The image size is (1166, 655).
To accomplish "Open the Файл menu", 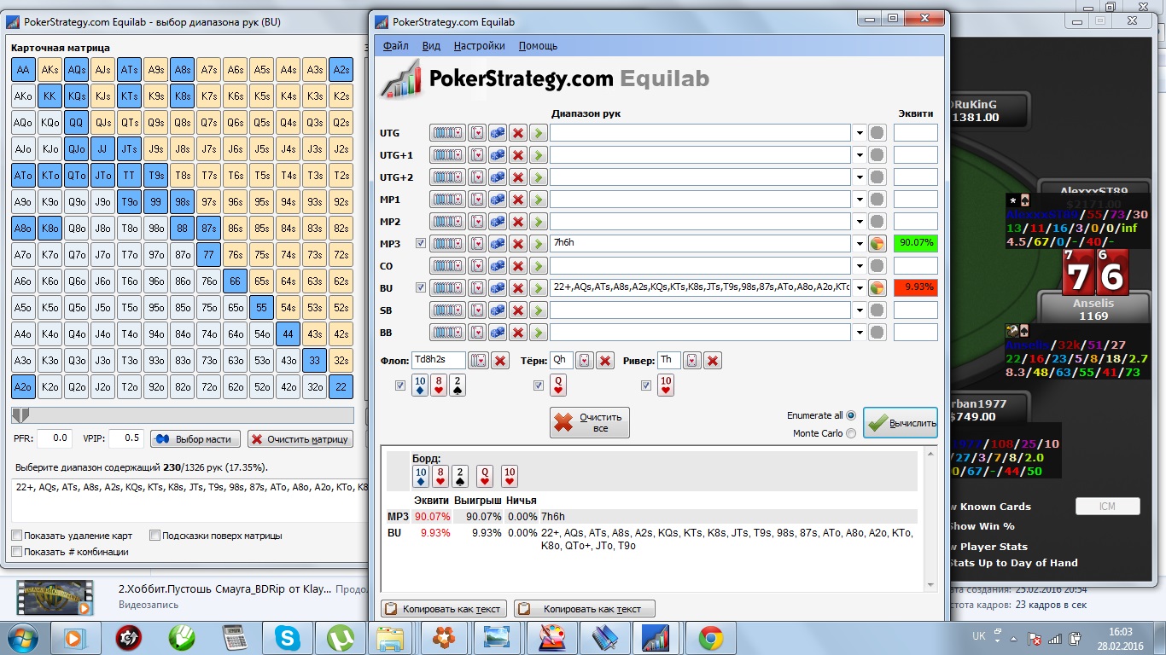I will point(396,46).
